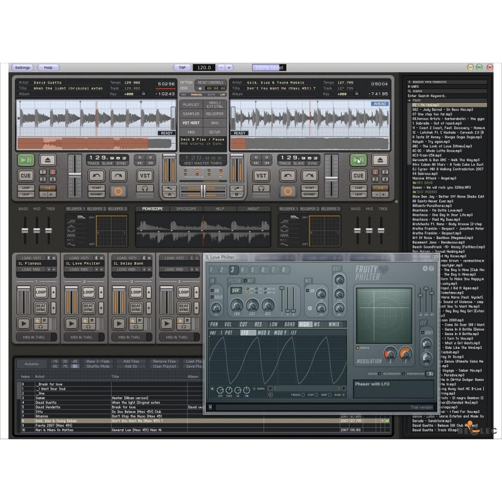Click the eject icon on left deck

(48, 160)
